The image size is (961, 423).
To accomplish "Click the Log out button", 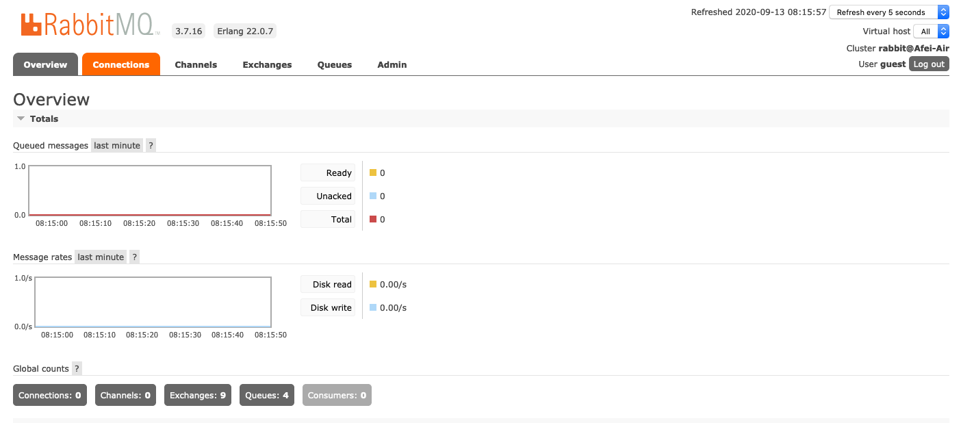I will (929, 64).
